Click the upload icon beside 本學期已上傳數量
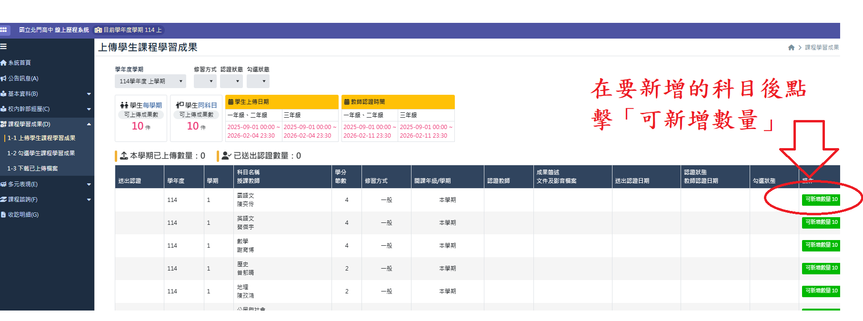This screenshot has width=863, height=321. 124,156
